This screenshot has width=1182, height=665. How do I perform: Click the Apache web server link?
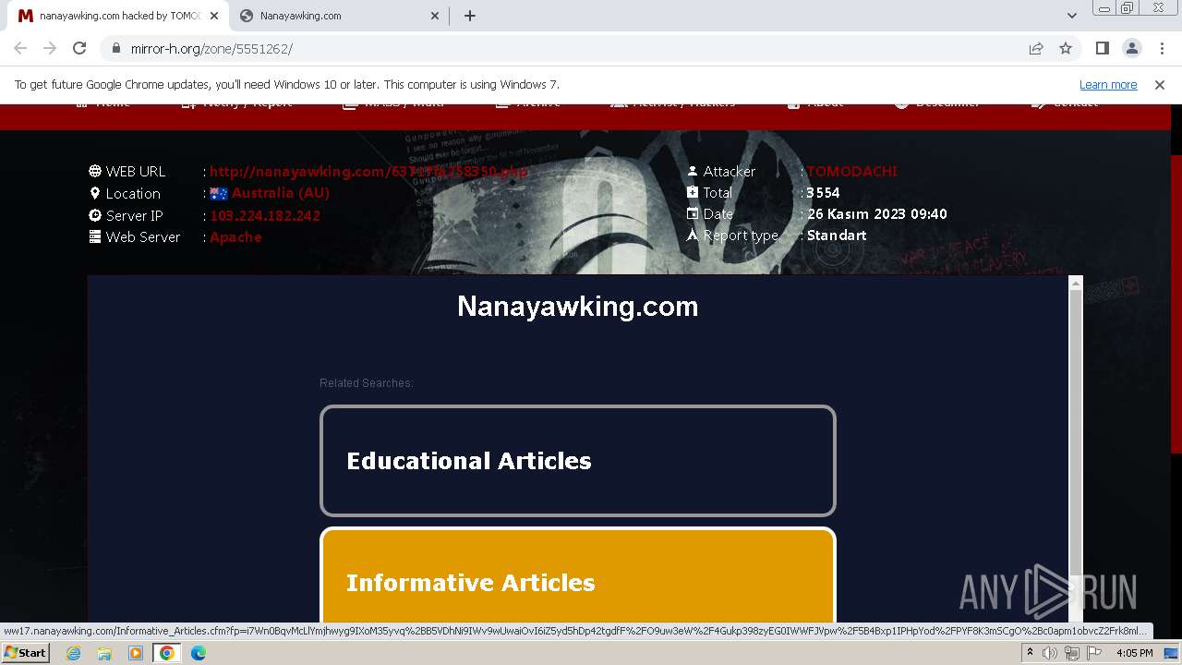235,237
